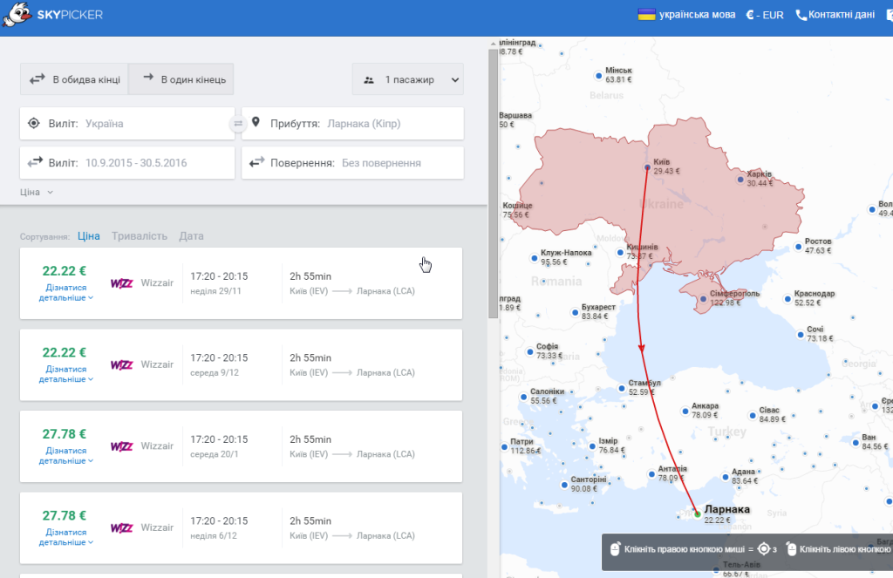Click the Skypicker bird logo
Image resolution: width=893 pixels, height=578 pixels.
click(17, 14)
